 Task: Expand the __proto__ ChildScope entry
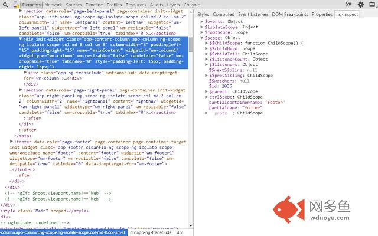[x=206, y=113]
